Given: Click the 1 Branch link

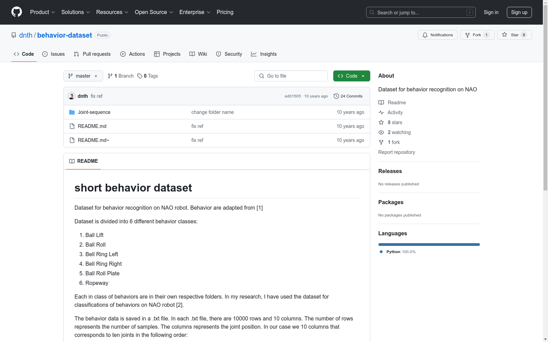Looking at the screenshot, I should (121, 76).
